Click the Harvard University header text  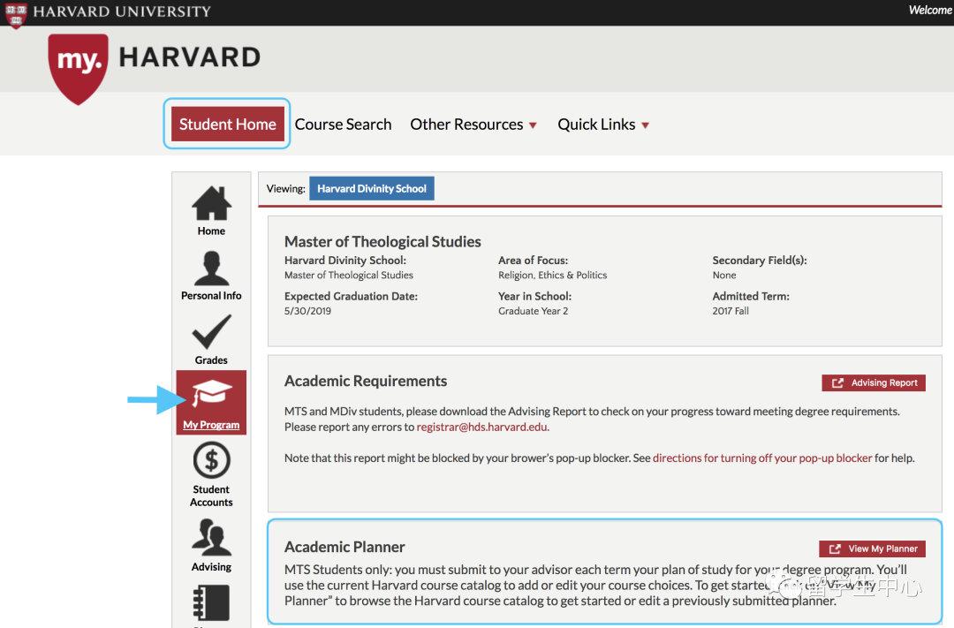[x=122, y=12]
